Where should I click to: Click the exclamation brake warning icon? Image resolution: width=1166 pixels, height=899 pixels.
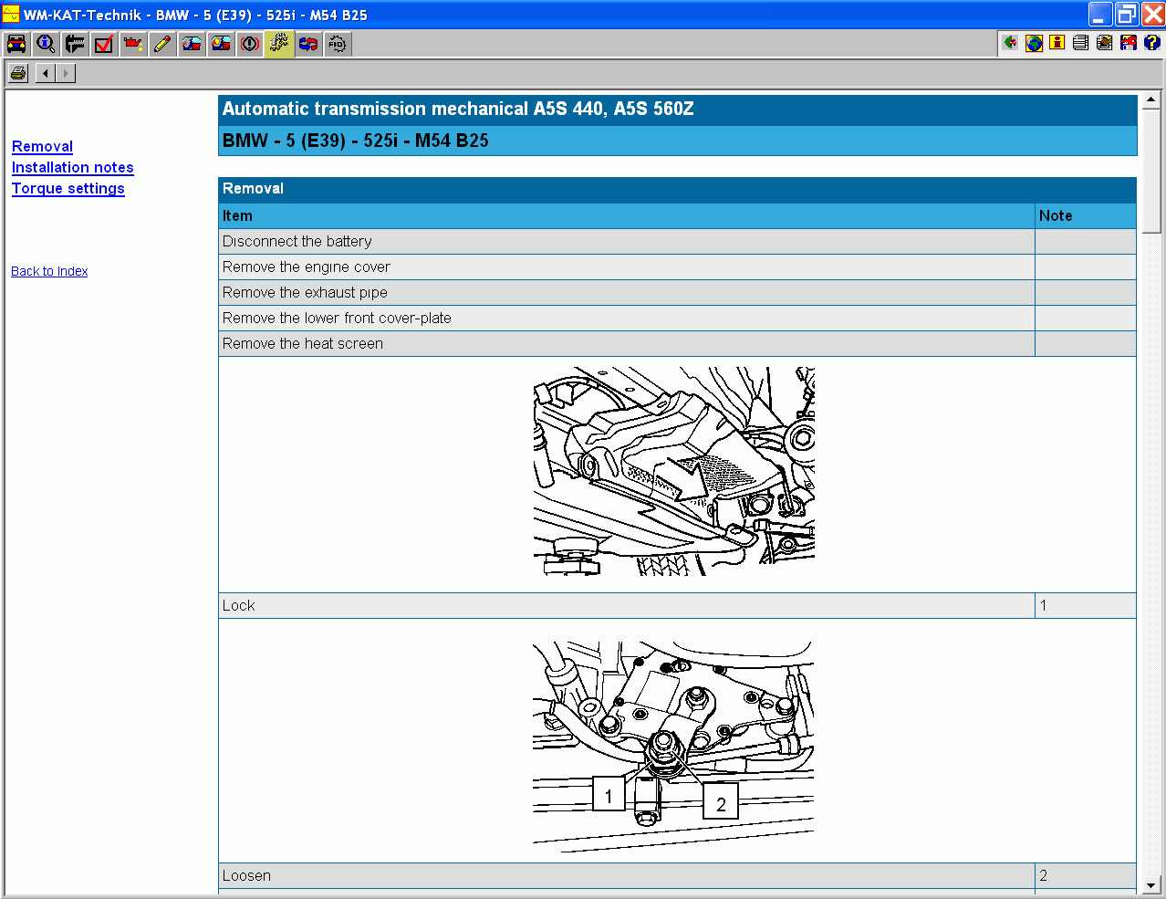tap(251, 44)
